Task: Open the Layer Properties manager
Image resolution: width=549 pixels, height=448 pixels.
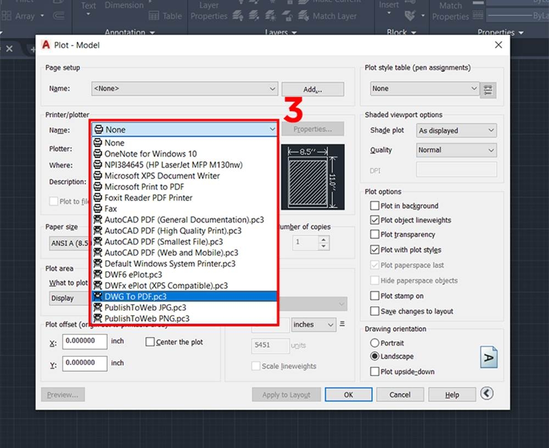Action: pyautogui.click(x=209, y=11)
